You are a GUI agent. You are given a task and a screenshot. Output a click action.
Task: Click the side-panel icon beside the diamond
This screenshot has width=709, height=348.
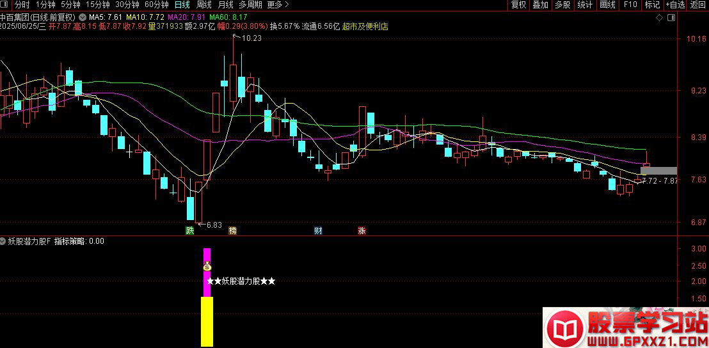click(671, 17)
